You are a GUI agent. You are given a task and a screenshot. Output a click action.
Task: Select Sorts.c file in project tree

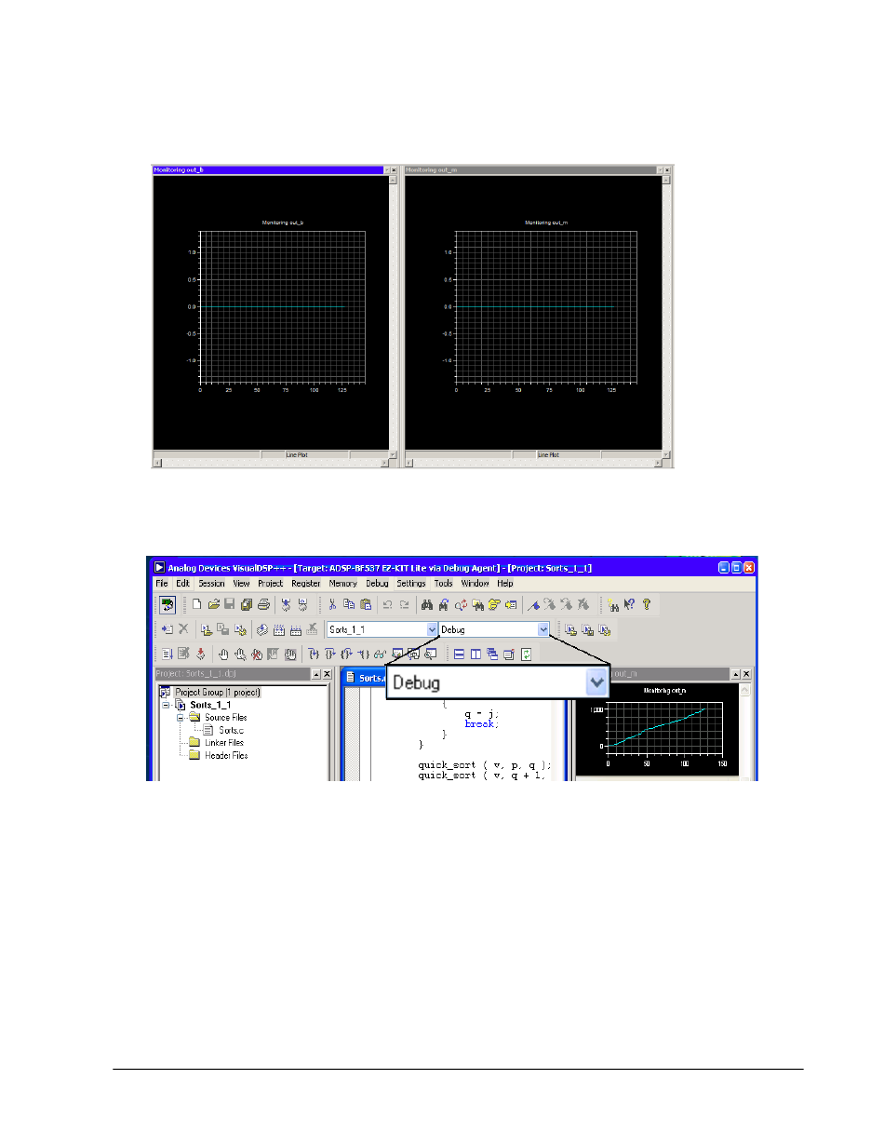233,730
